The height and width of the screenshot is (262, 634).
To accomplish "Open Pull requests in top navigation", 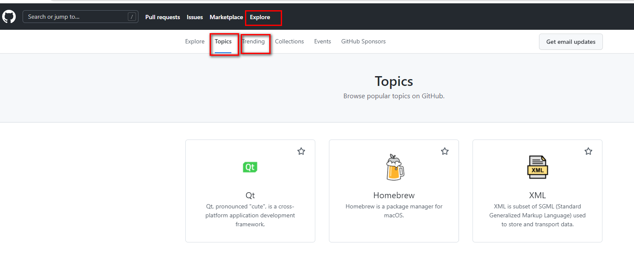I will coord(162,17).
